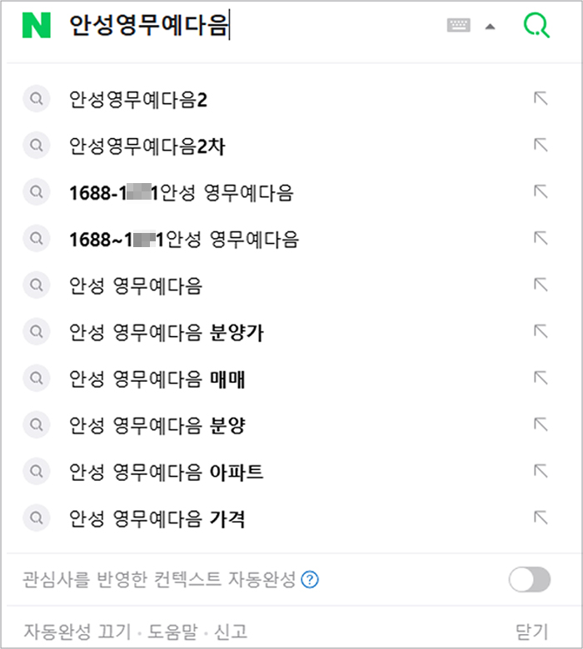Select suggestion '안성영무예다음2차'
This screenshot has width=583, height=649.
(147, 147)
